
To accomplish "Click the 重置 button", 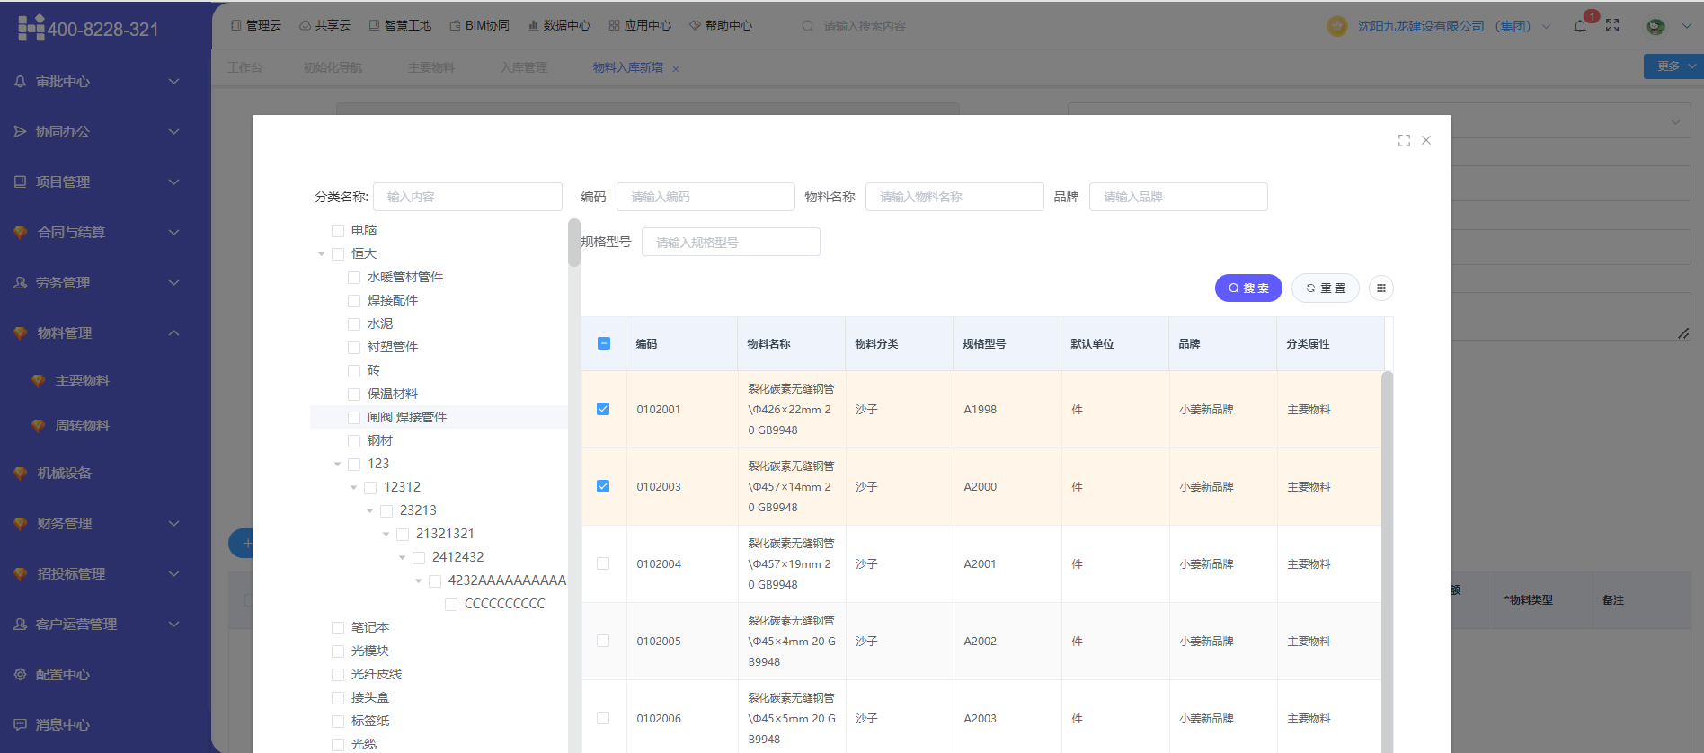I will tap(1326, 288).
